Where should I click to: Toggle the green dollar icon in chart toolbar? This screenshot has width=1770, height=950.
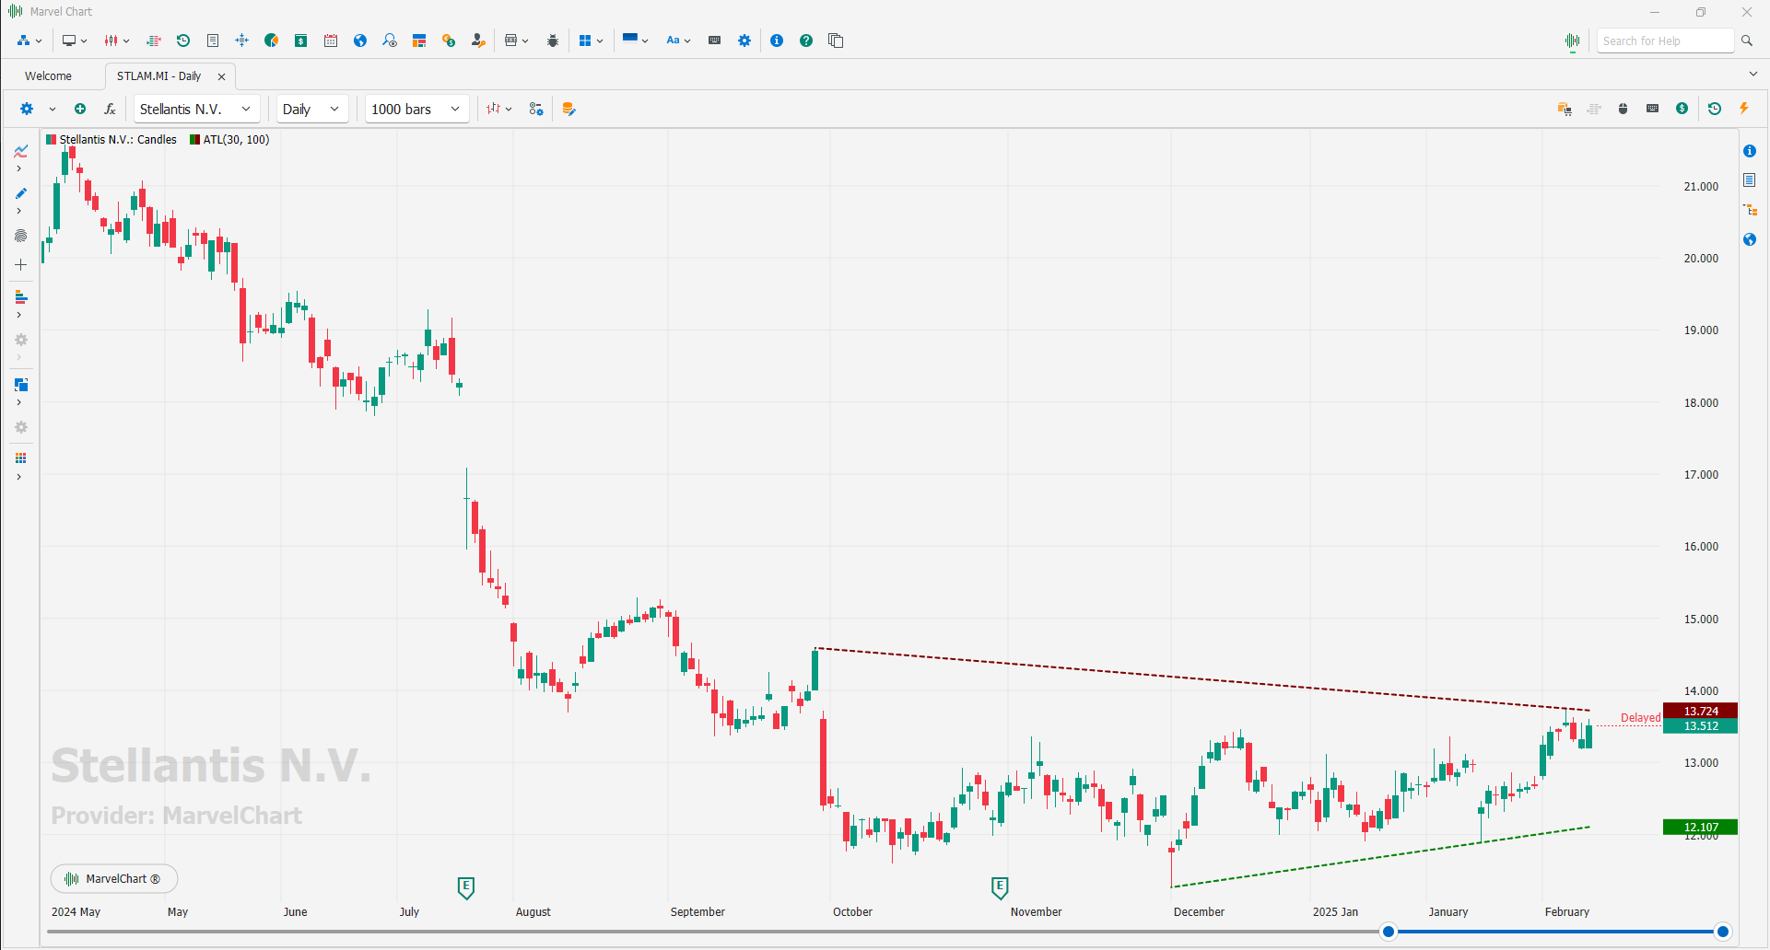tap(1682, 109)
